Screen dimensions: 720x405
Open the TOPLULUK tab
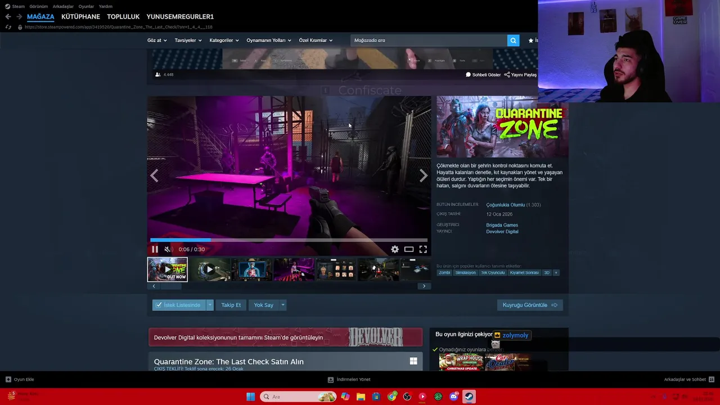coord(123,17)
